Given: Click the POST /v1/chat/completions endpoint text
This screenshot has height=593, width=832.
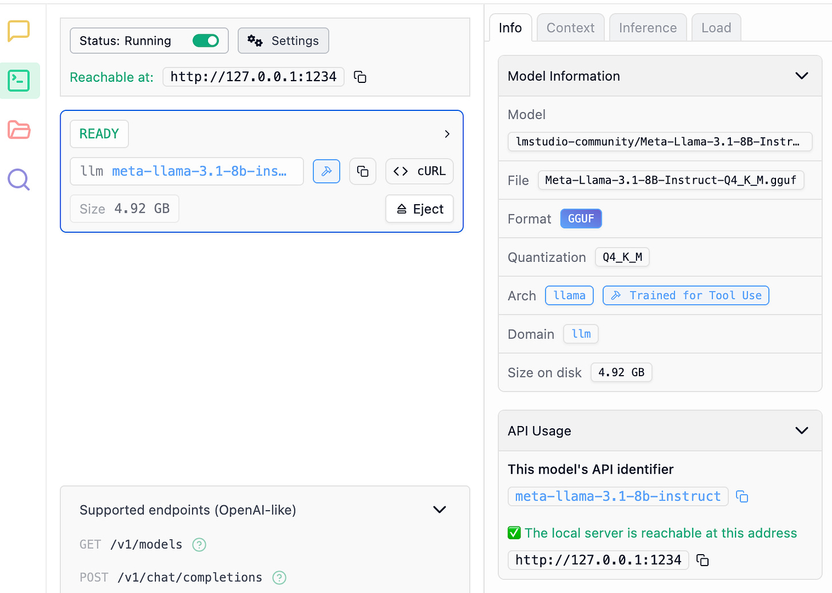Looking at the screenshot, I should click(x=171, y=578).
